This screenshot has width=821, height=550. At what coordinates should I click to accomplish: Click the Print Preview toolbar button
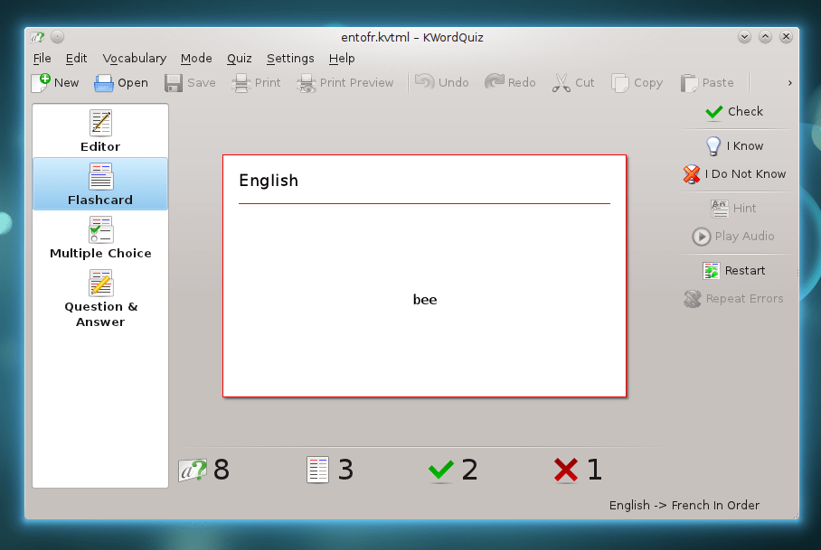click(344, 83)
